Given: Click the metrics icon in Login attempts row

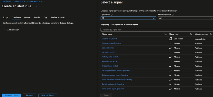Looking at the screenshot, I should point(170,48).
